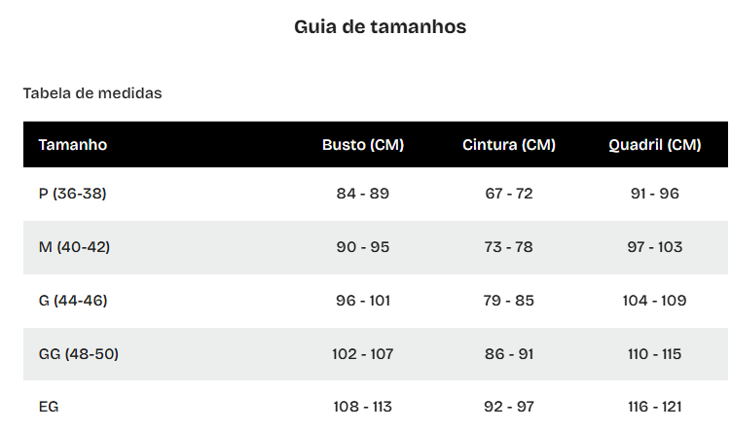Click hip value 91 - 96
731x432 pixels.
click(x=655, y=194)
